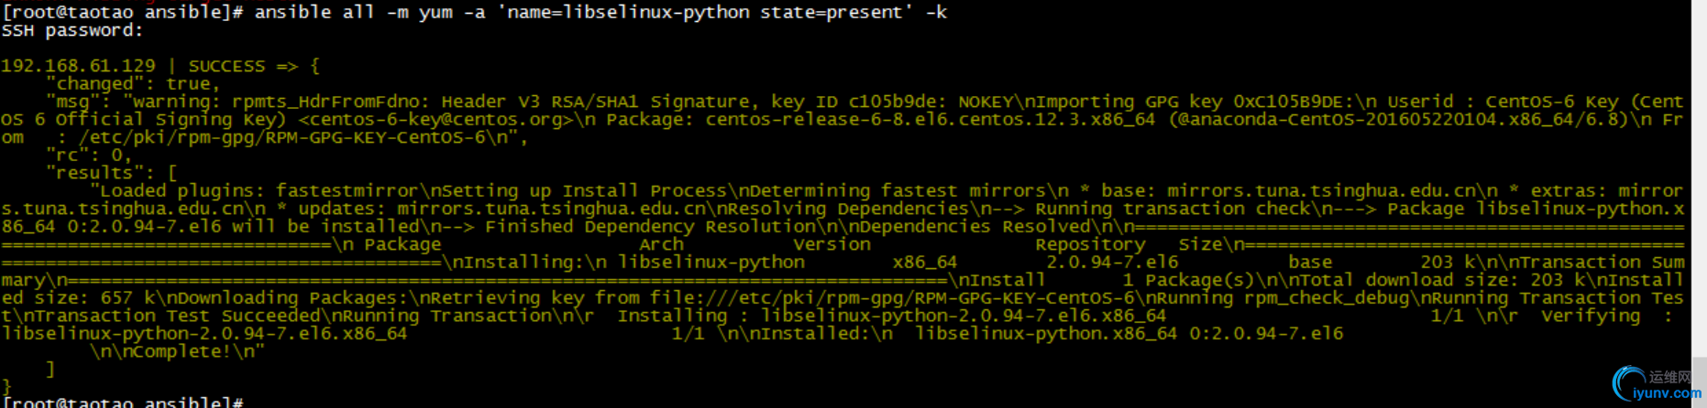Click the closing curly brace of output
Image resolution: width=1707 pixels, height=408 pixels.
[7, 387]
